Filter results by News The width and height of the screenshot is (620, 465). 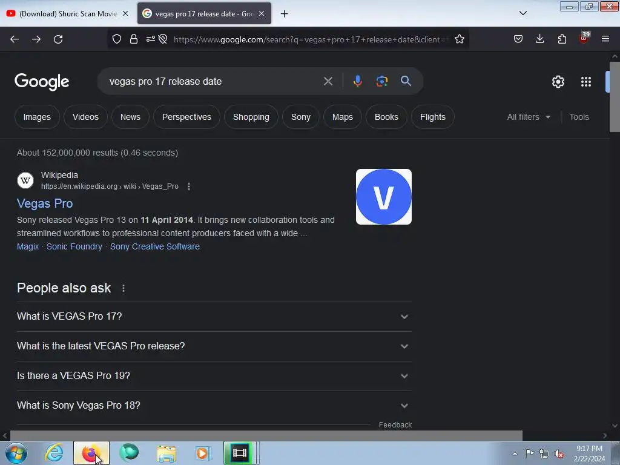(130, 117)
